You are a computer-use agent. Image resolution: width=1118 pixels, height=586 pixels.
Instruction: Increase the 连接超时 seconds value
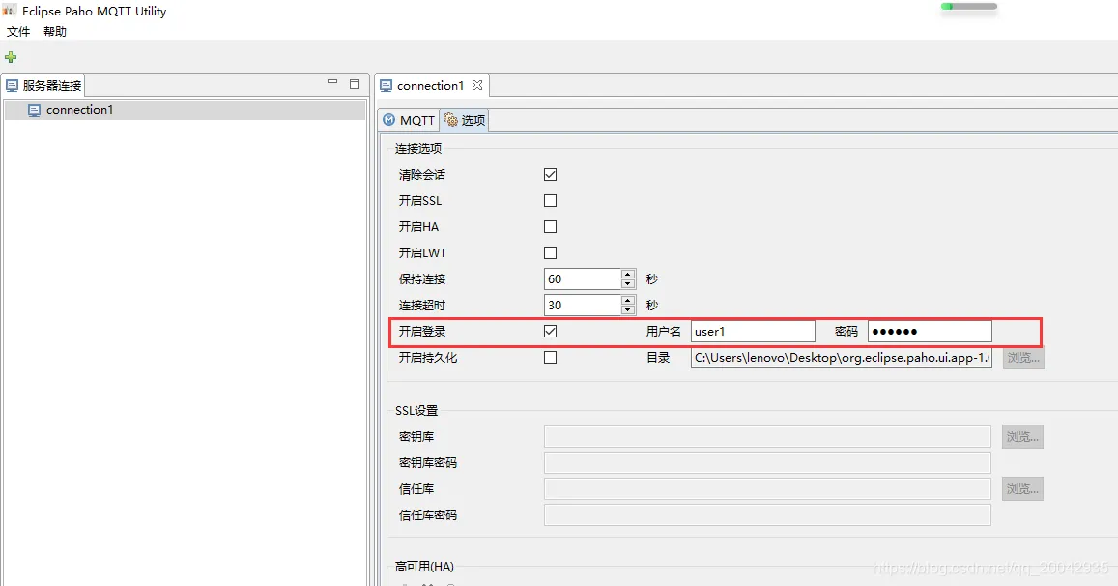(x=628, y=301)
